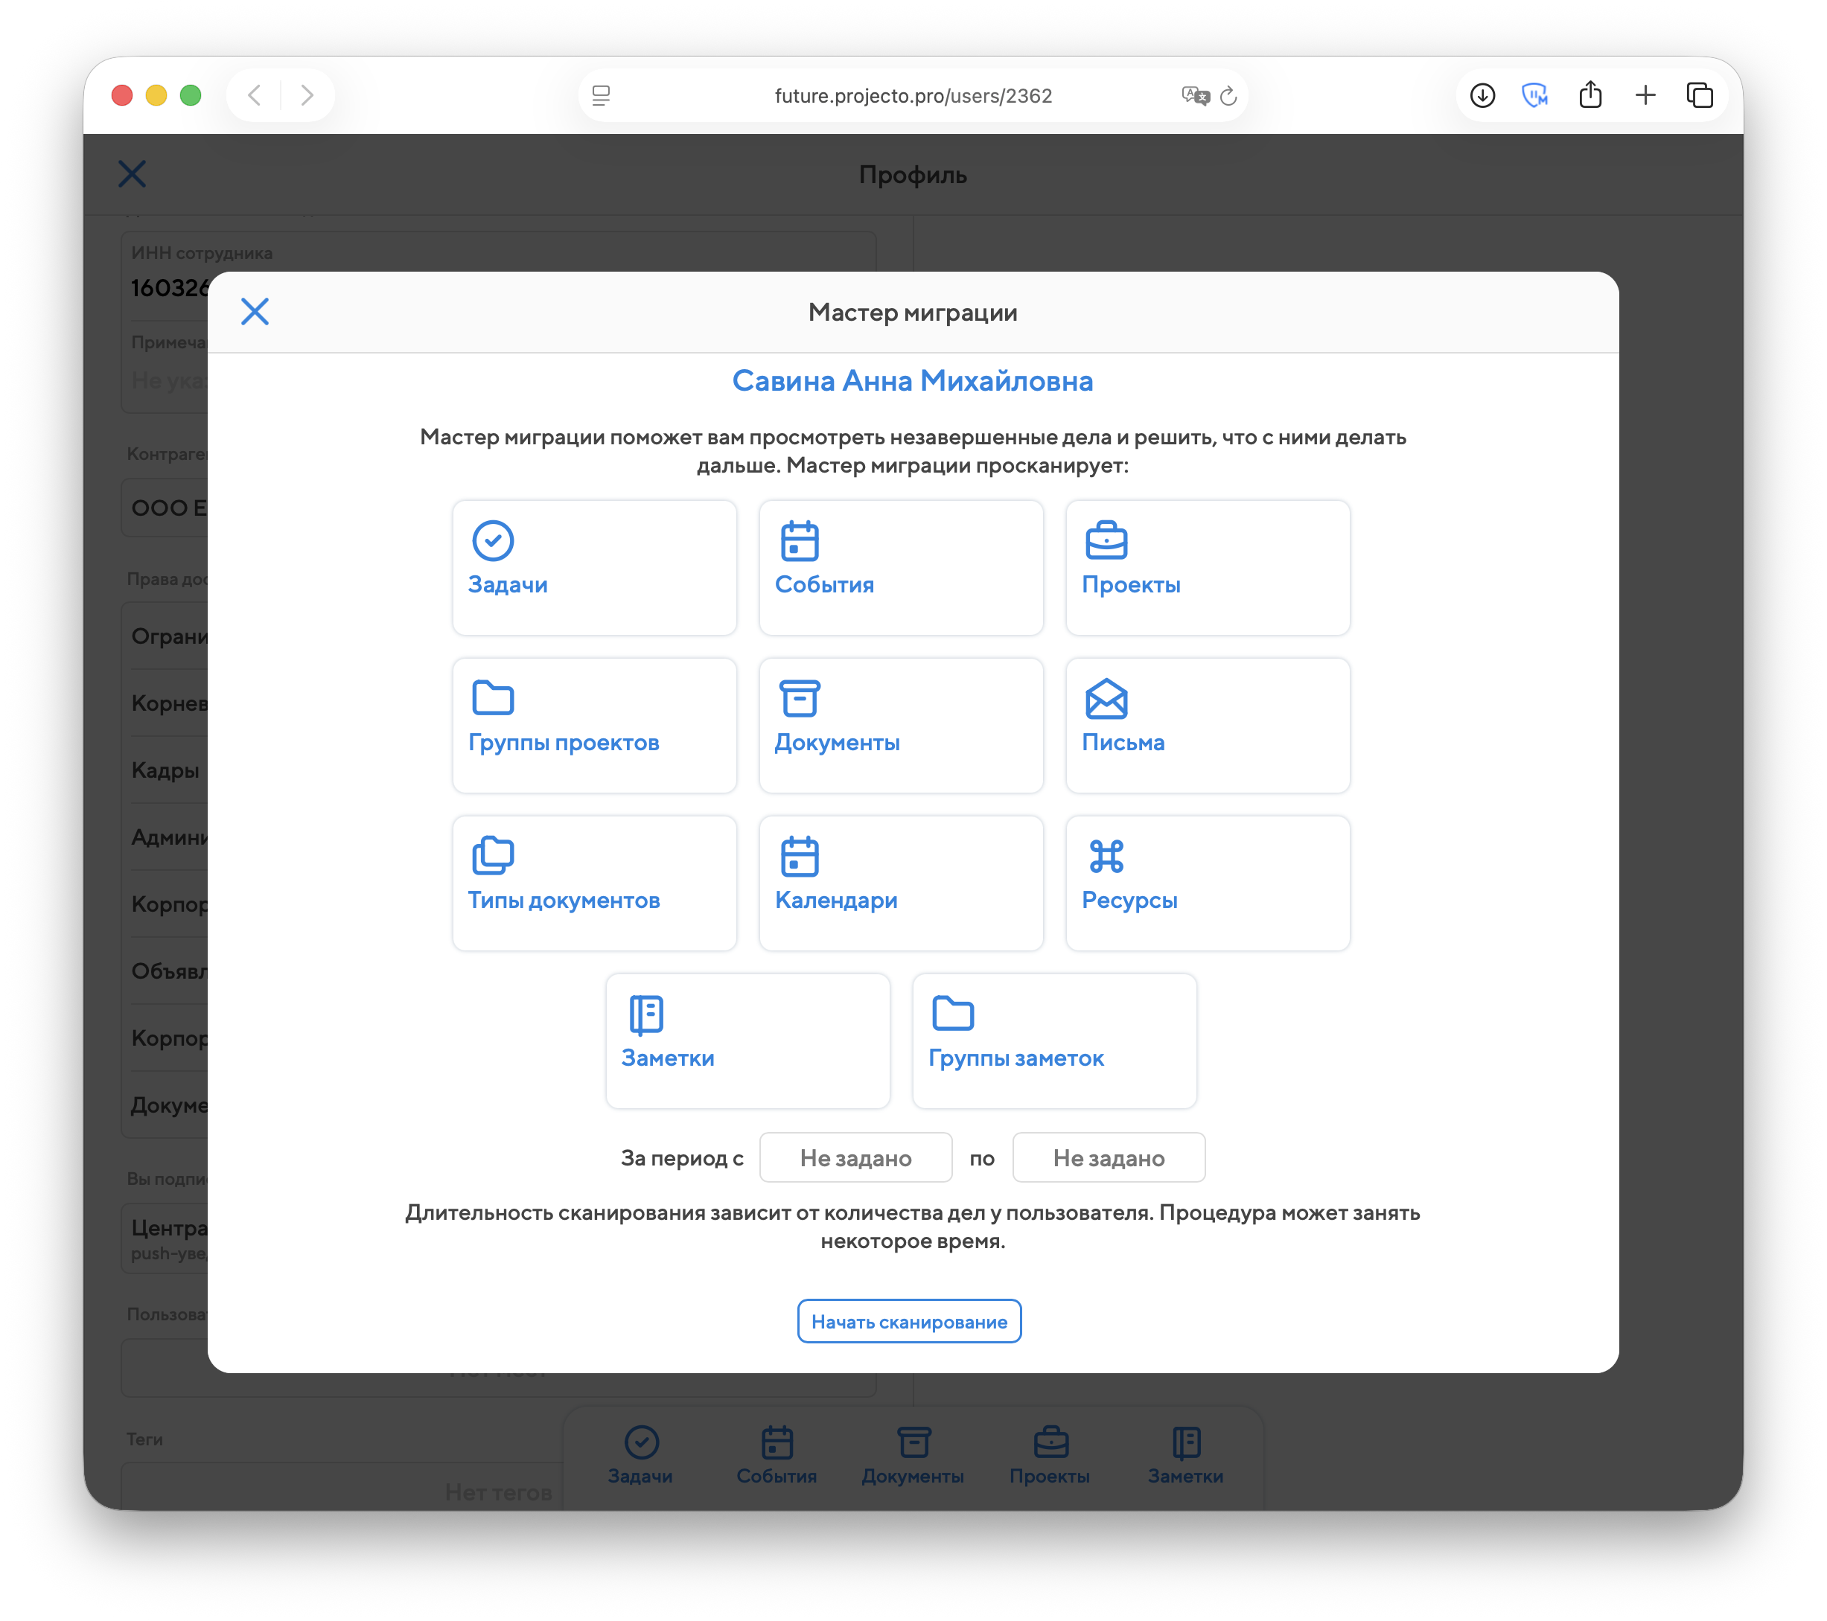Screen dimensions: 1827x1621
Task: Toggle the Группы заметок card
Action: [x=1053, y=1040]
